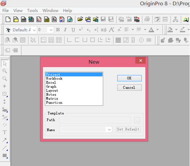Open the Tools menu
The width and height of the screenshot is (190, 166).
(x=33, y=11)
